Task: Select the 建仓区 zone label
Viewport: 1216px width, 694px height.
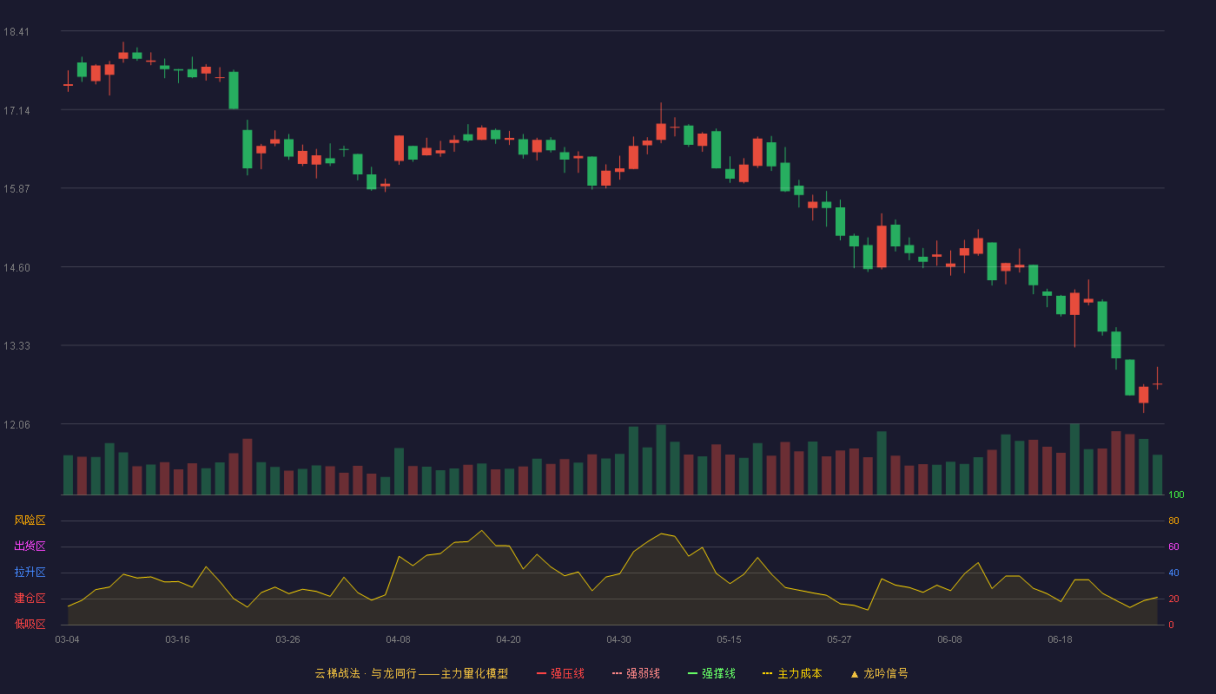Action: 30,599
